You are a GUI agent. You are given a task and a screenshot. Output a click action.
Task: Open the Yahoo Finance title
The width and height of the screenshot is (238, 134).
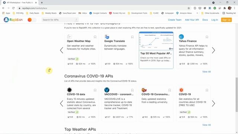click(187, 41)
